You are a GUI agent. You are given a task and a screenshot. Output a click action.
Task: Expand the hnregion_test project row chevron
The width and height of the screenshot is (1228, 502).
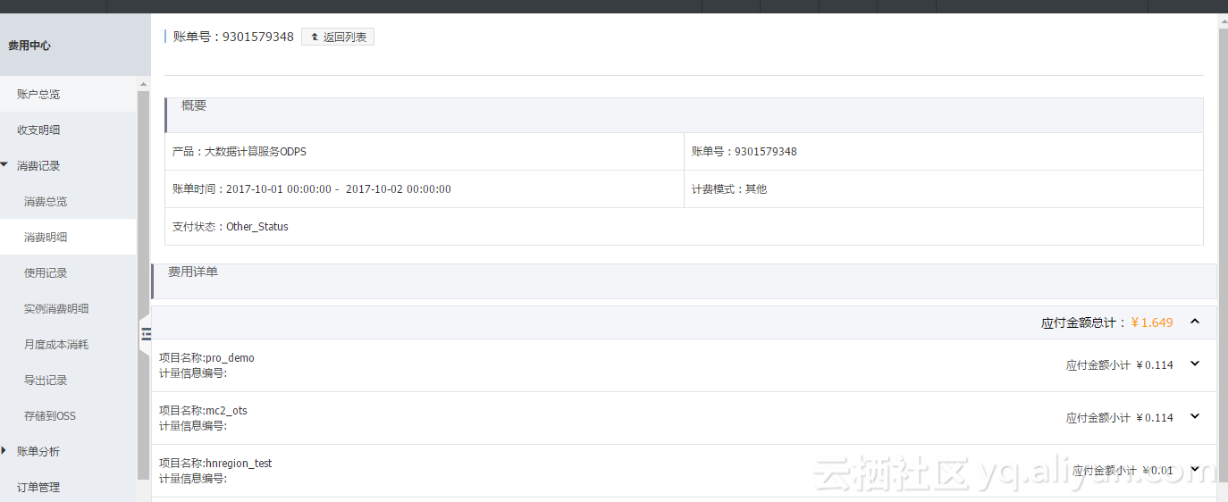click(1195, 469)
